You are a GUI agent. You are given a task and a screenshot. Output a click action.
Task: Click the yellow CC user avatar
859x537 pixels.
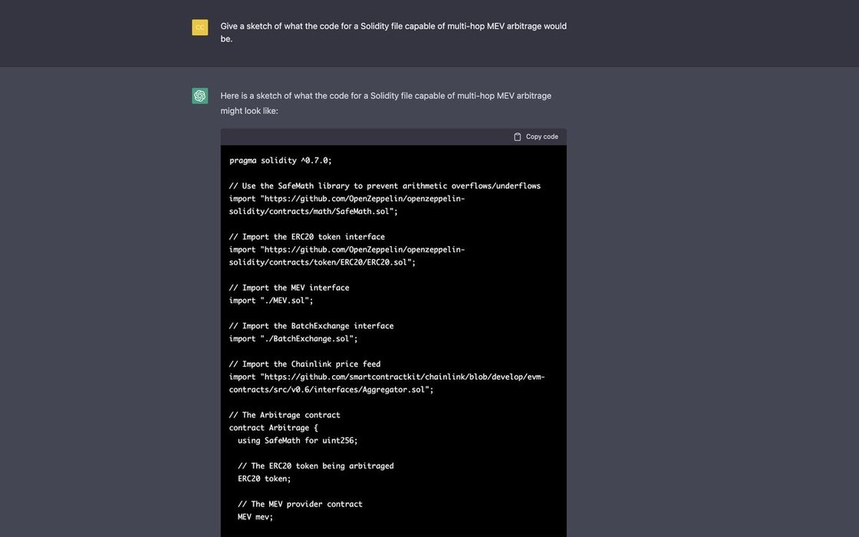tap(200, 28)
